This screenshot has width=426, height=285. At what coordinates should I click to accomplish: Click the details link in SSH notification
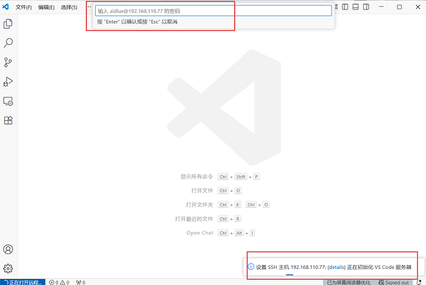point(336,266)
